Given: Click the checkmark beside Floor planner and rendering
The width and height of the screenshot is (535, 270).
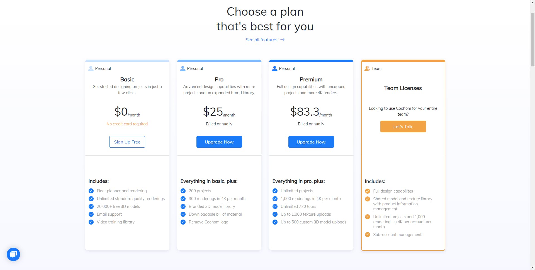Looking at the screenshot, I should point(91,191).
